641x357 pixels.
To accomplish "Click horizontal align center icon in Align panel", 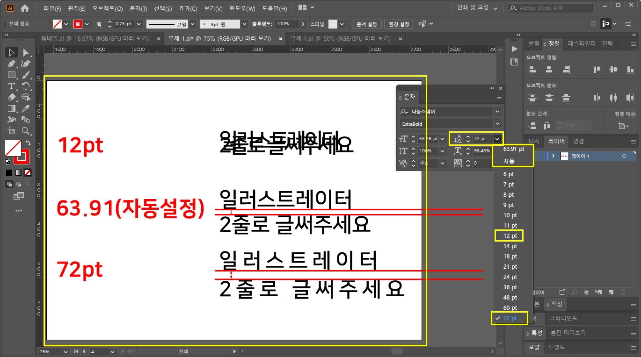I will (x=549, y=70).
